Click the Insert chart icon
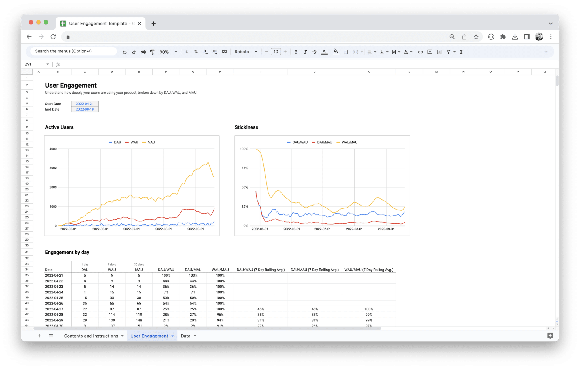 439,52
